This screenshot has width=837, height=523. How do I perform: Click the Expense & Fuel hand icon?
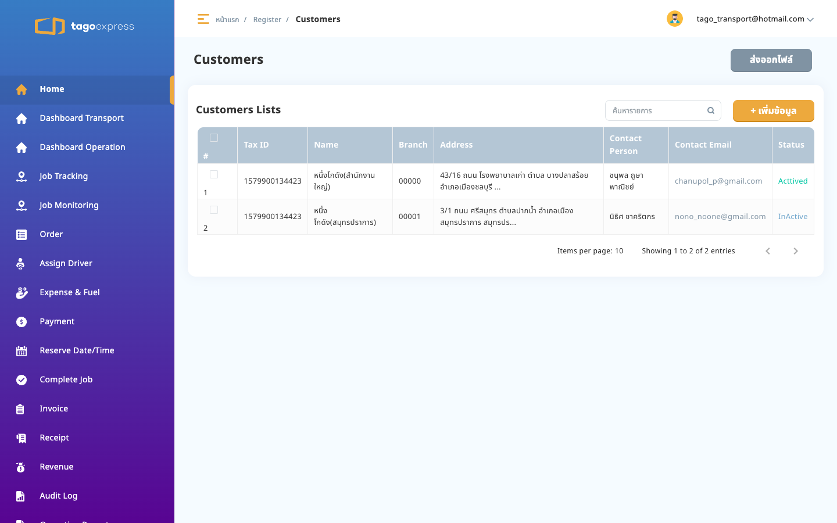coord(22,293)
